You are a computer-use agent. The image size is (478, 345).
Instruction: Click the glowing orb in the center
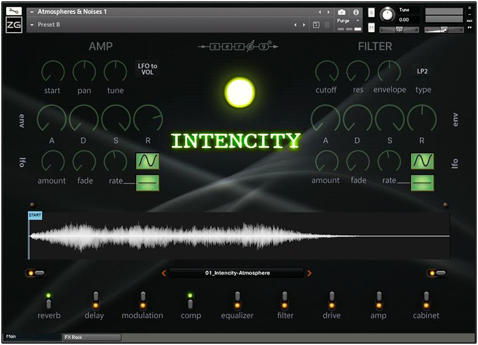(x=240, y=92)
